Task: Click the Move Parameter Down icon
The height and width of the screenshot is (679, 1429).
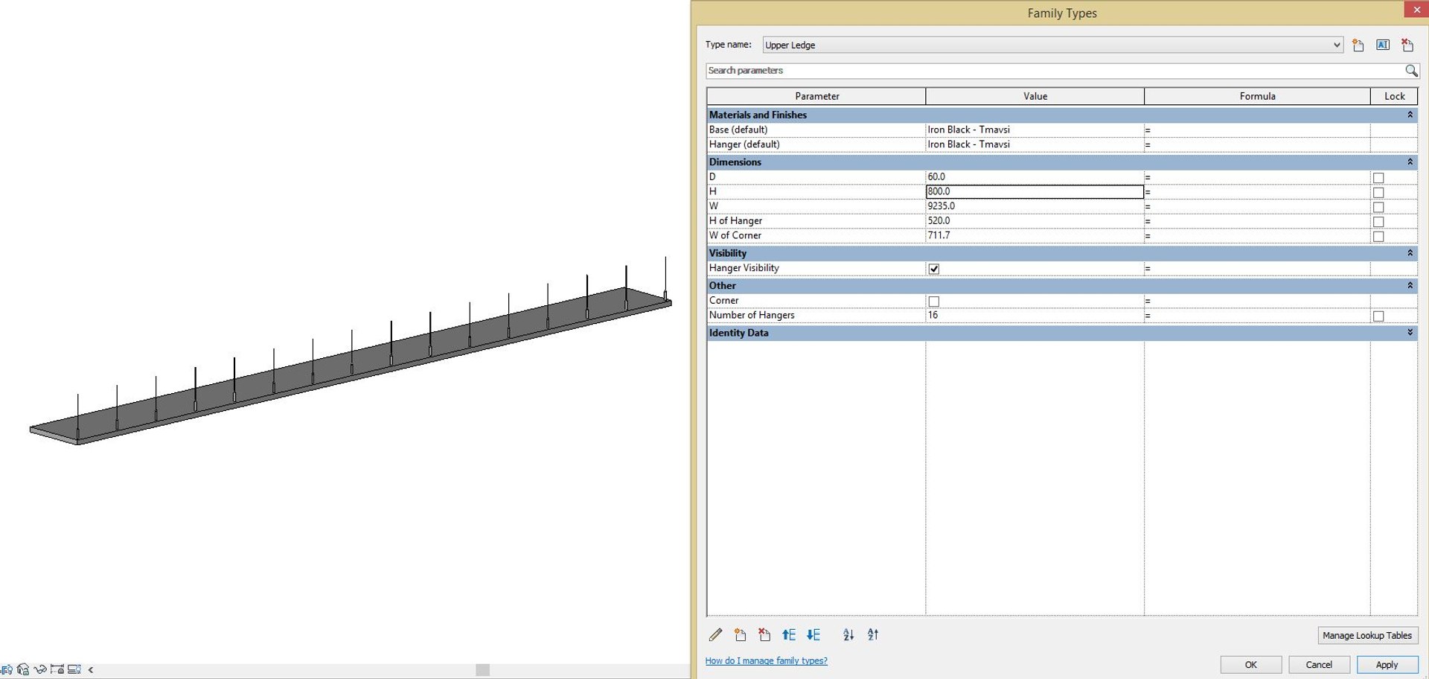Action: pyautogui.click(x=813, y=635)
